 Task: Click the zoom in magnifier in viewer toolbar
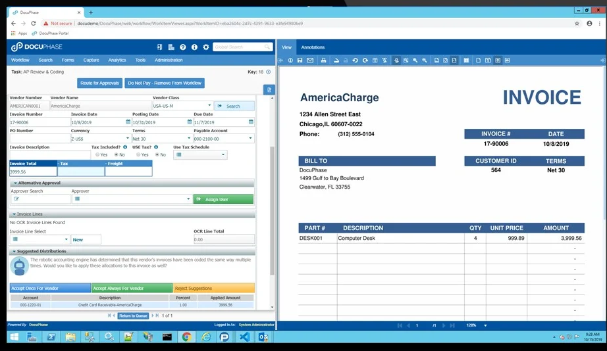click(x=415, y=60)
